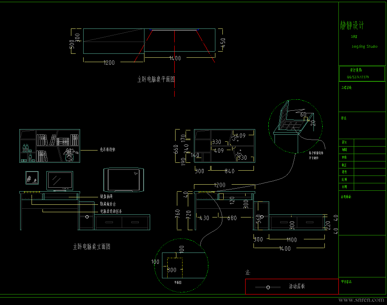Select the QQ:527417379 contact text
The image size is (387, 305).
[x=358, y=77]
